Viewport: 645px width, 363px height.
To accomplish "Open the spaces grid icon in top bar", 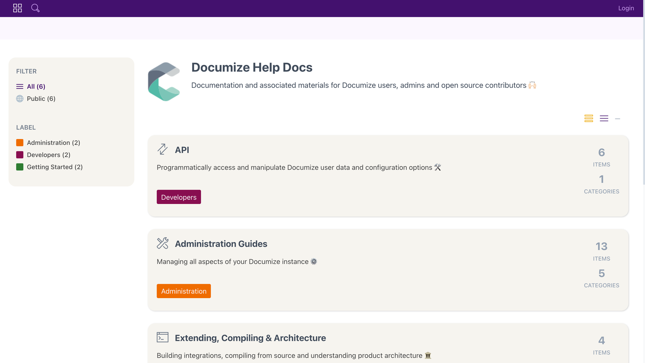I will [x=17, y=8].
